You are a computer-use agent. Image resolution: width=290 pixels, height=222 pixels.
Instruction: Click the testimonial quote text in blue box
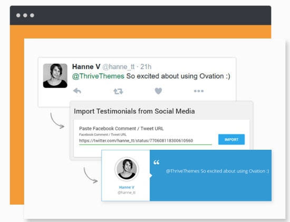(x=217, y=171)
